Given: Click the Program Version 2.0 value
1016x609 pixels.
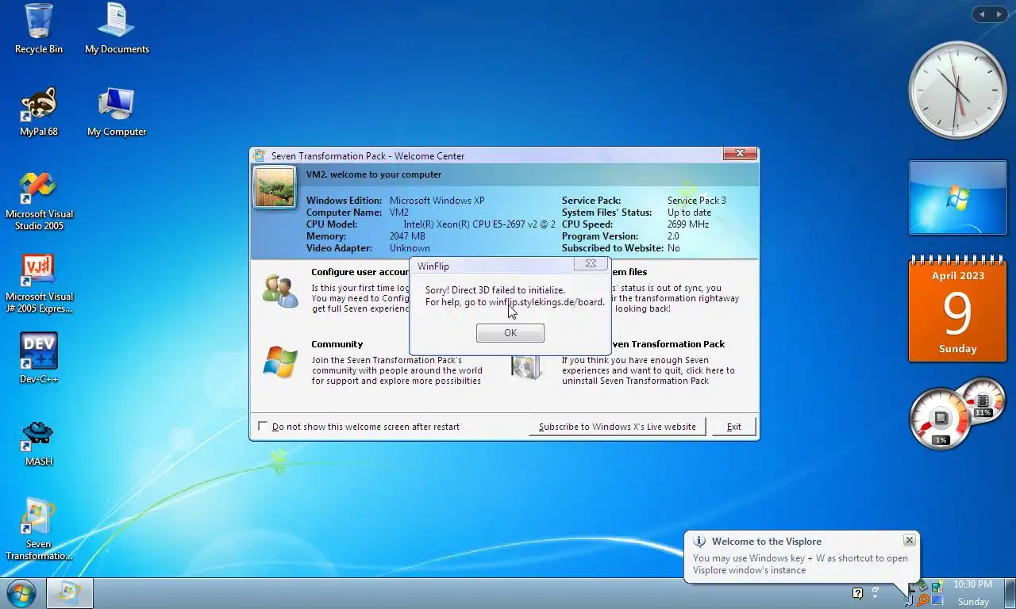Looking at the screenshot, I should click(x=673, y=236).
